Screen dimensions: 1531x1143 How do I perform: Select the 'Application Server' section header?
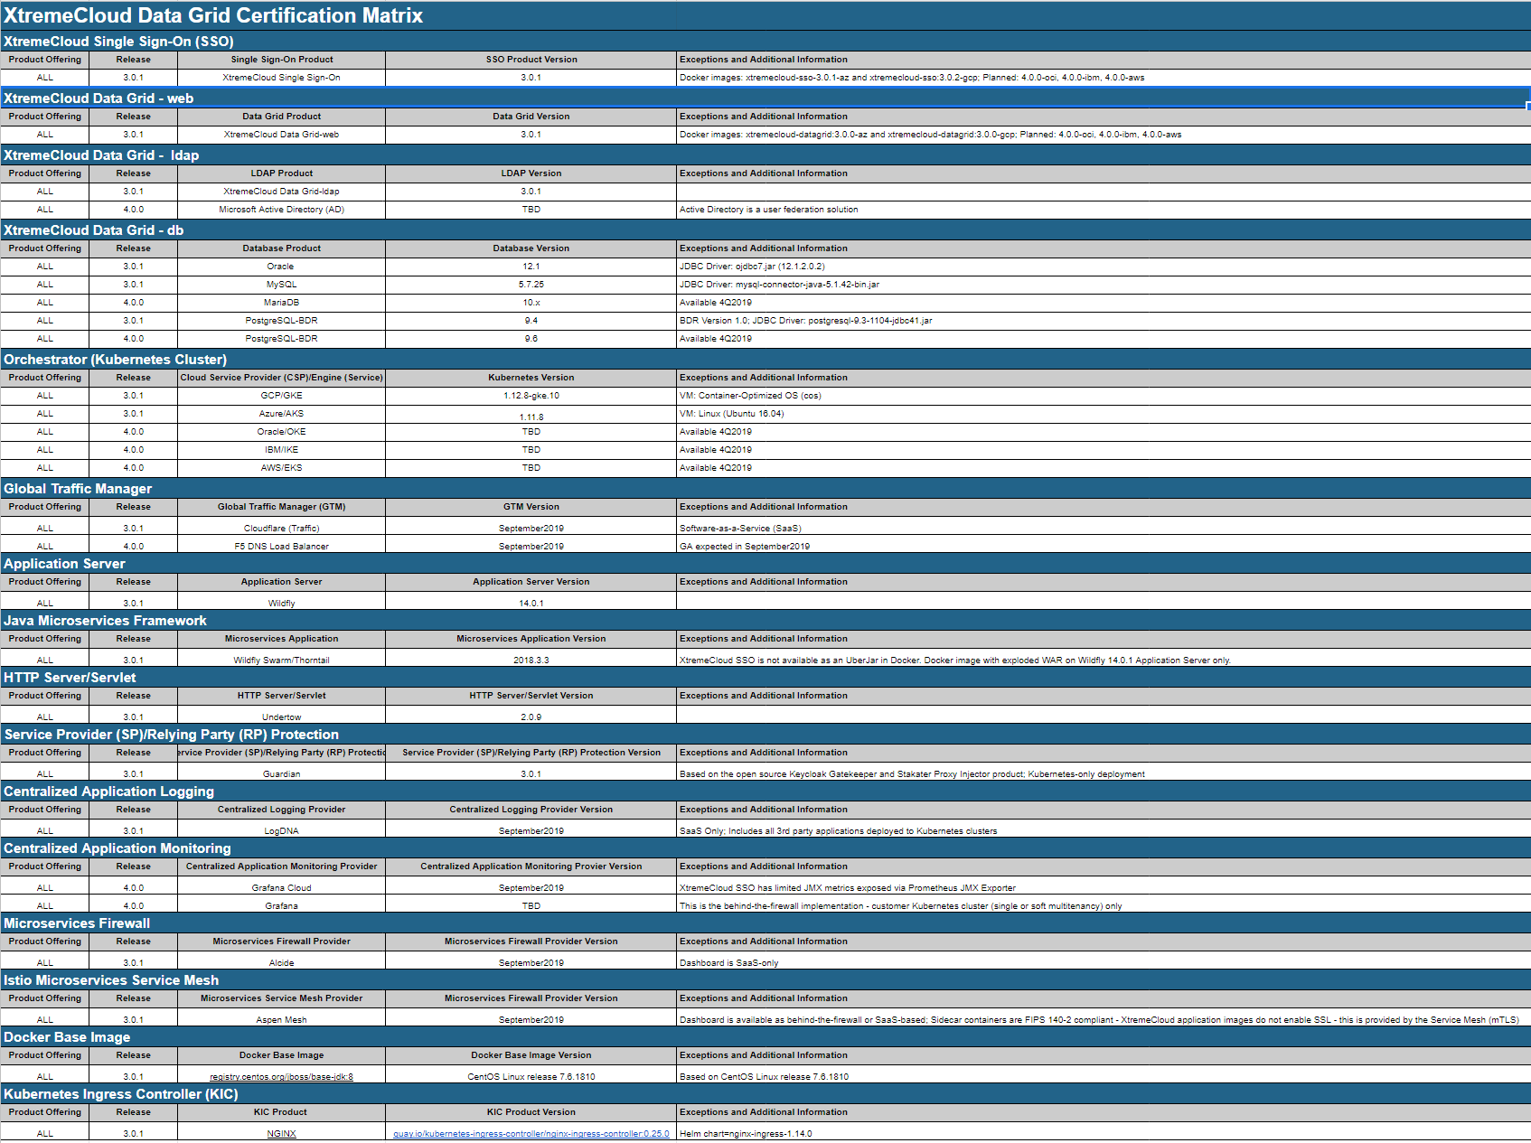pos(64,564)
